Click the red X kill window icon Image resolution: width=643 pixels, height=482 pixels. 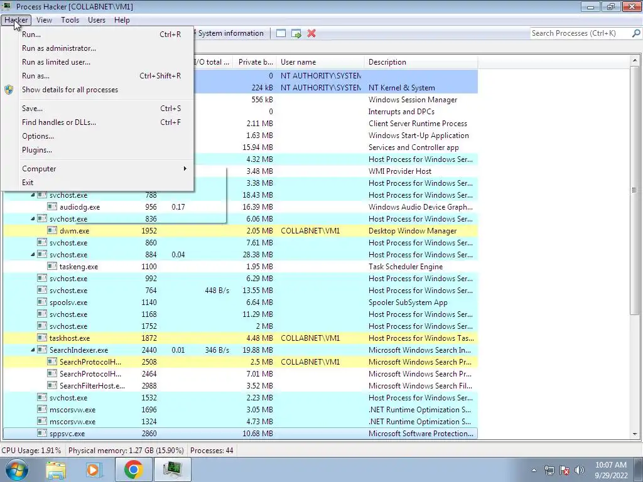click(311, 34)
